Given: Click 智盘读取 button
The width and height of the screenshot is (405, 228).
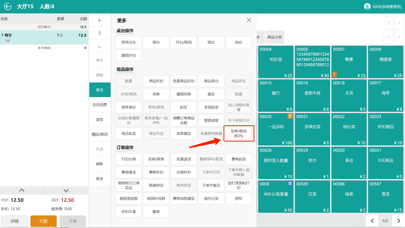Looking at the screenshot, I should [x=211, y=120].
